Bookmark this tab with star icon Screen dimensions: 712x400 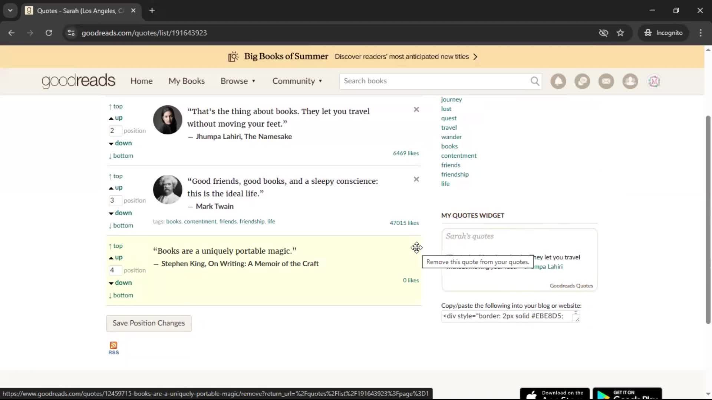[x=620, y=33]
